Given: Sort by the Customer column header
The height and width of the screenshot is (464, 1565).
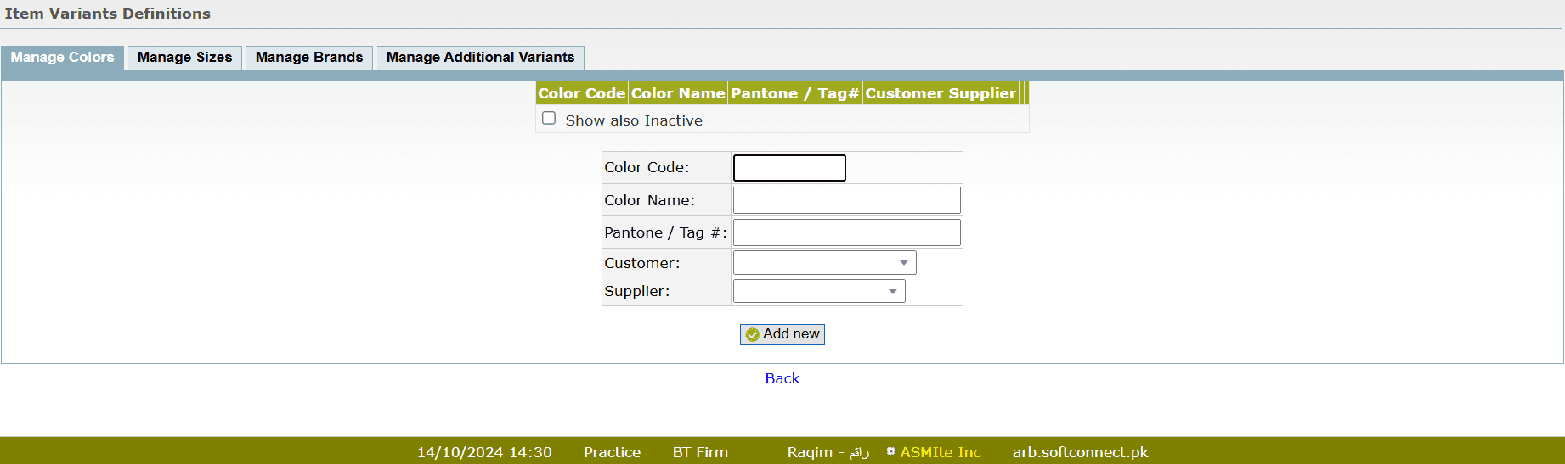Looking at the screenshot, I should point(904,93).
